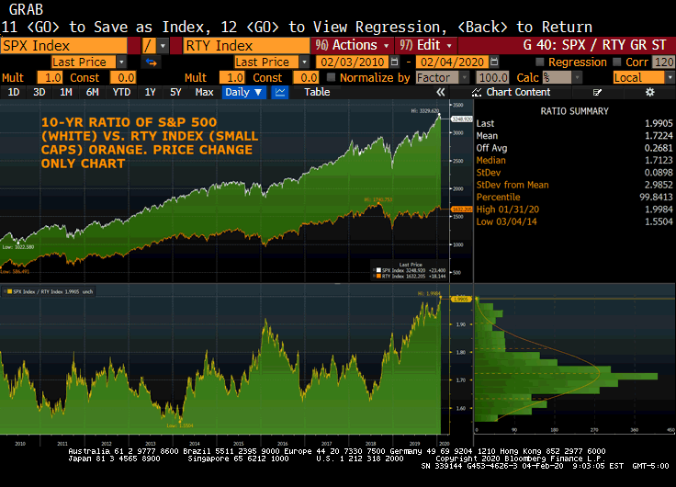This screenshot has height=487, width=676.
Task: Click the High 01/31/20 row
Action: (x=574, y=210)
